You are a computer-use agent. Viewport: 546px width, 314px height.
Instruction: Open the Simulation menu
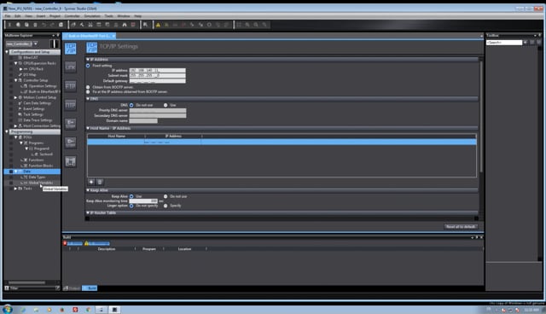point(92,16)
